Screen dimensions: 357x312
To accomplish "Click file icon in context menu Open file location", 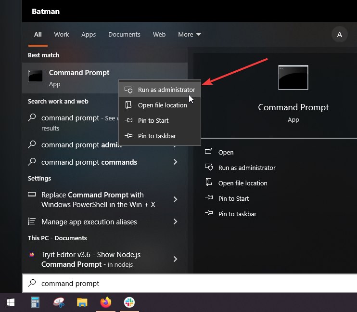I will coord(128,105).
